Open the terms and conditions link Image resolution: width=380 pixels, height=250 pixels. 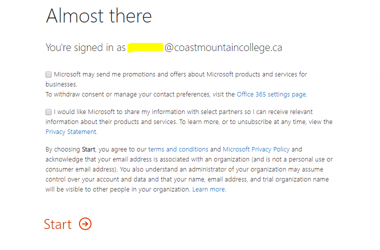(x=178, y=149)
